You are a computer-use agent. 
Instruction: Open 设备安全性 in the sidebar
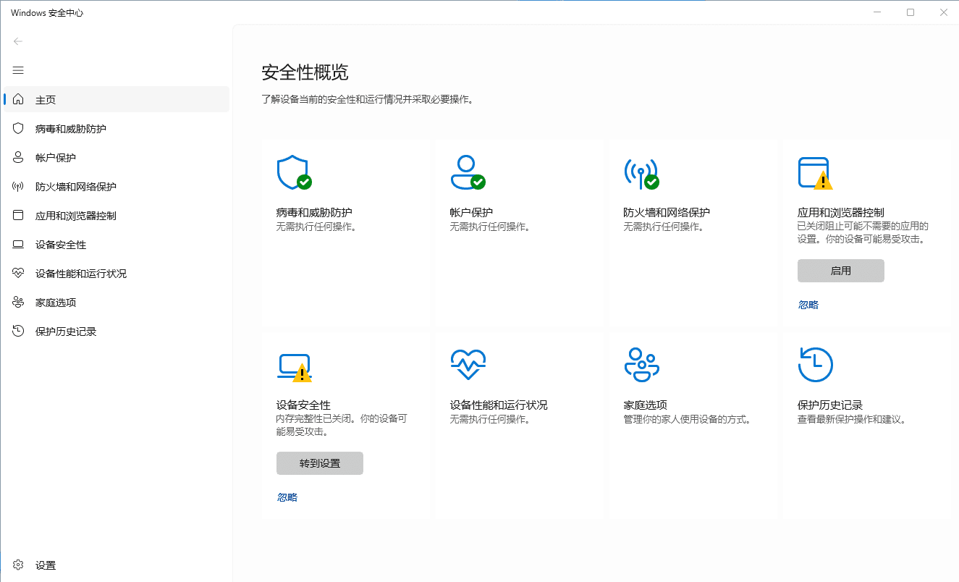click(117, 245)
